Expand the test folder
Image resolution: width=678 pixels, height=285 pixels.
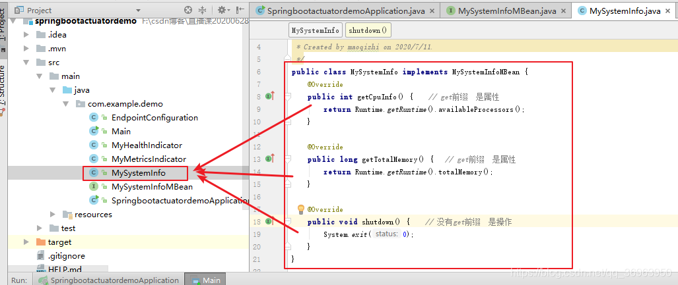pos(40,228)
